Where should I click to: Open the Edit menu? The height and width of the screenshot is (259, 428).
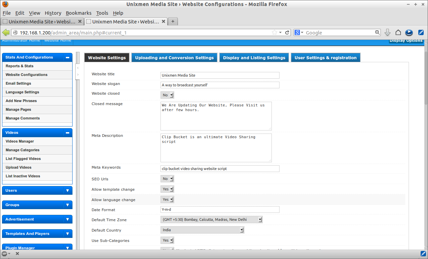pos(20,13)
